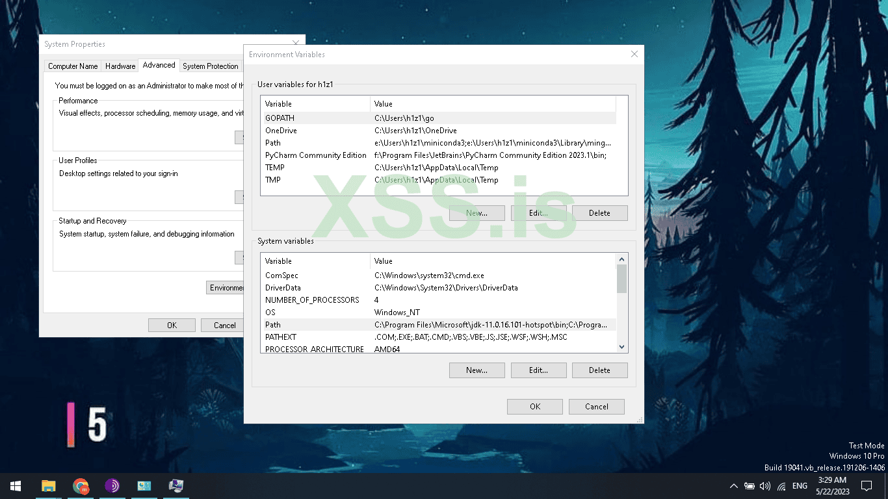The width and height of the screenshot is (888, 499).
Task: Open the notification center icon
Action: [866, 486]
